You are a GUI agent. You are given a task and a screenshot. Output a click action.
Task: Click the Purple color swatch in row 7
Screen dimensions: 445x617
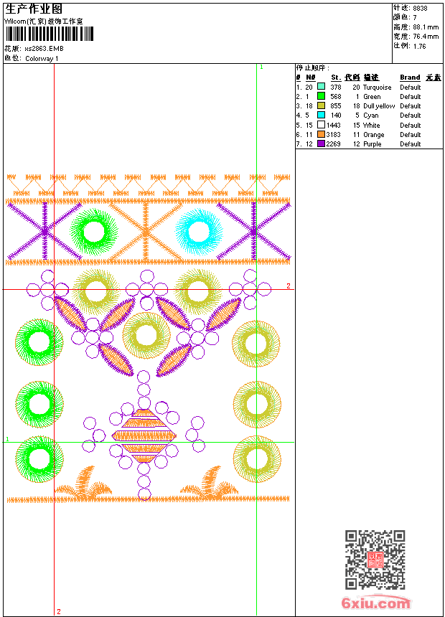click(321, 143)
